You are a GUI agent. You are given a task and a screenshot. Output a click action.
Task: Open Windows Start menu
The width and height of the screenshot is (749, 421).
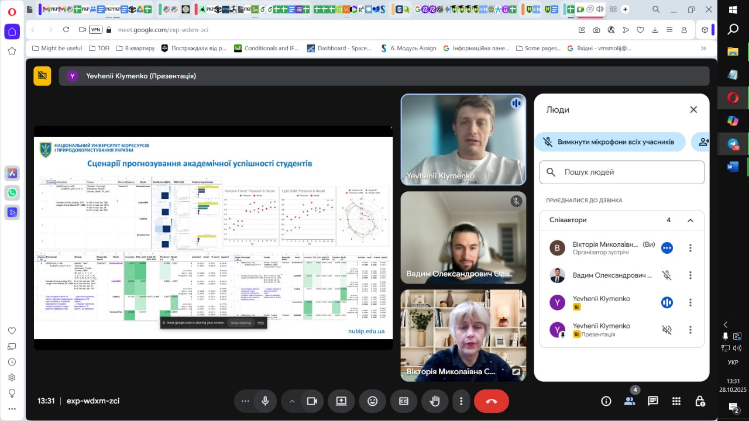coord(733,10)
